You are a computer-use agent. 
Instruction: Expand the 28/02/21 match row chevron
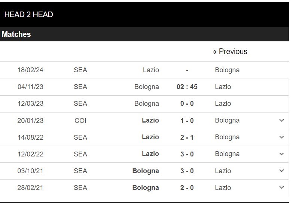tap(281, 187)
